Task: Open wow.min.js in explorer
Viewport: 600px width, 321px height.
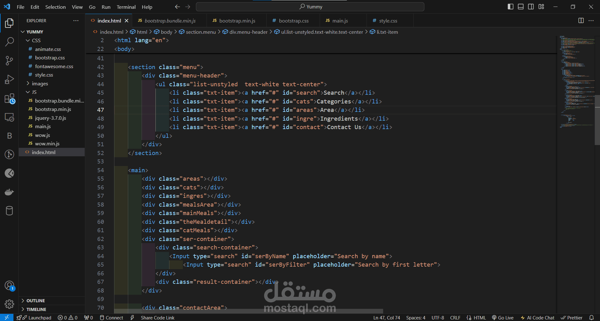Action: click(x=52, y=143)
